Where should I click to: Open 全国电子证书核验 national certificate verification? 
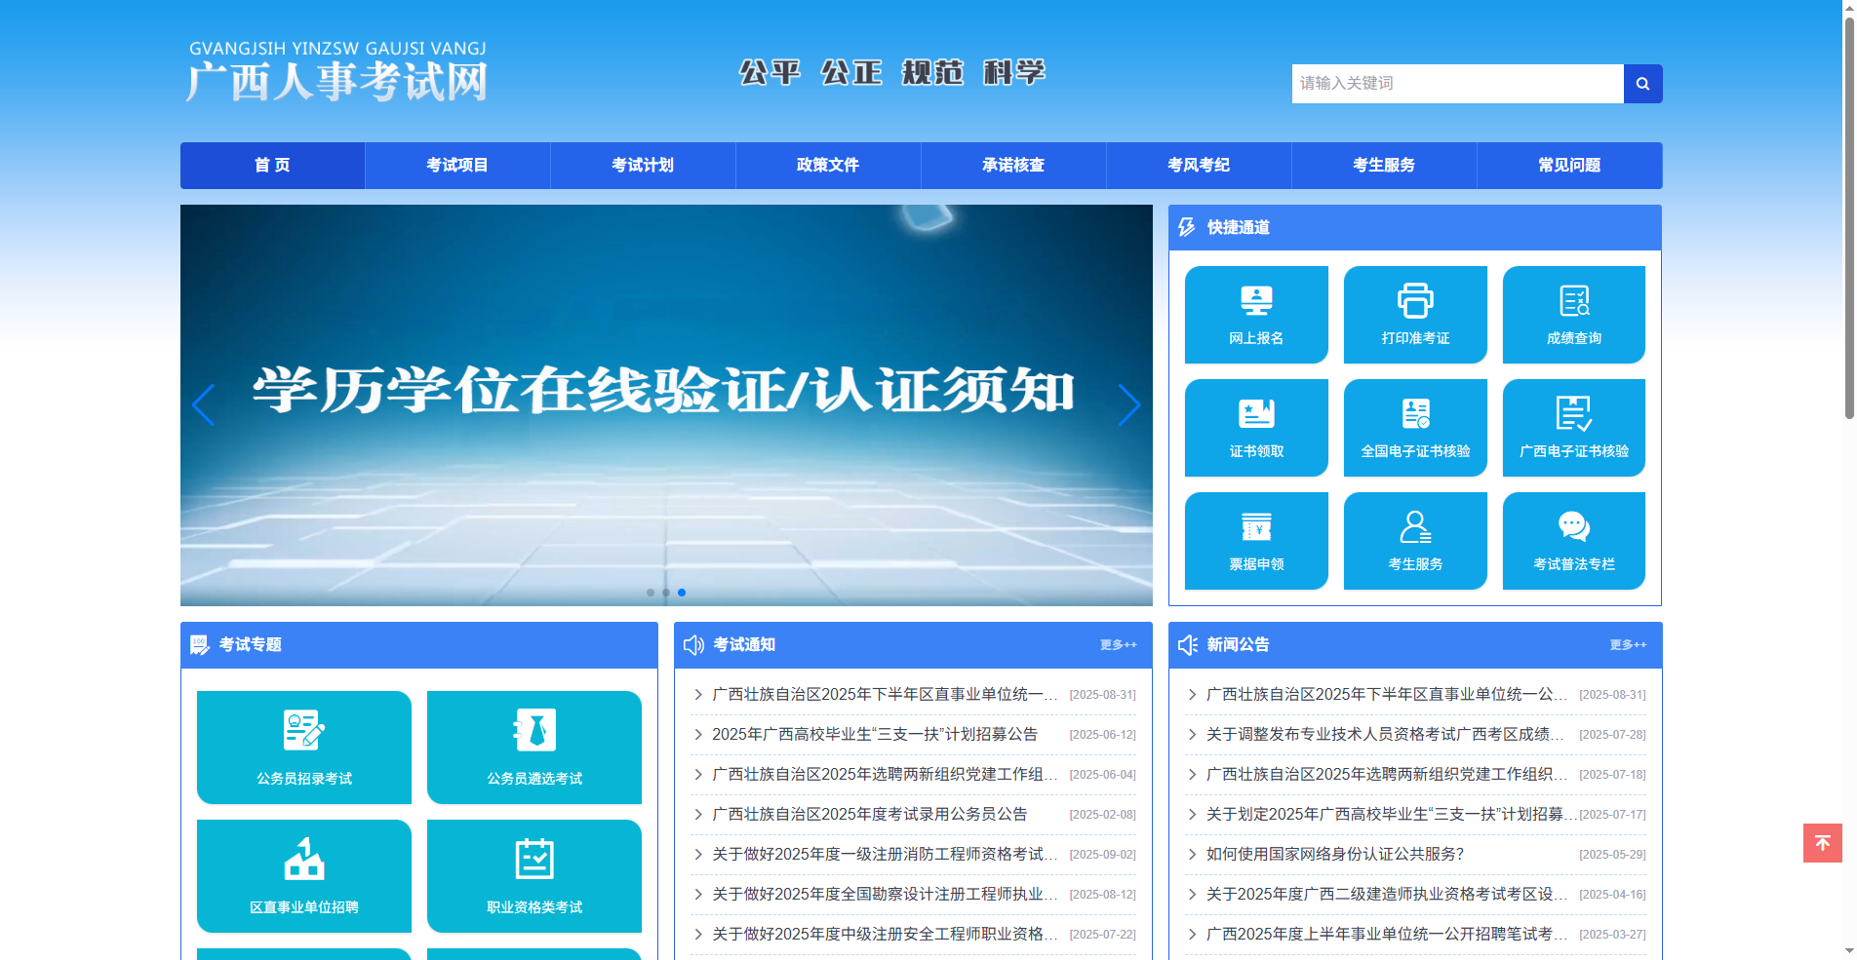(1414, 427)
